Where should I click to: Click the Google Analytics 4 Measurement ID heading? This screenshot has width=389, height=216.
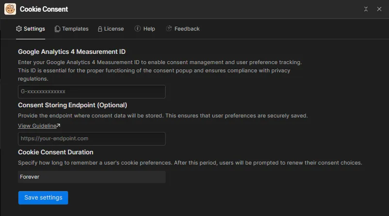[x=72, y=51]
